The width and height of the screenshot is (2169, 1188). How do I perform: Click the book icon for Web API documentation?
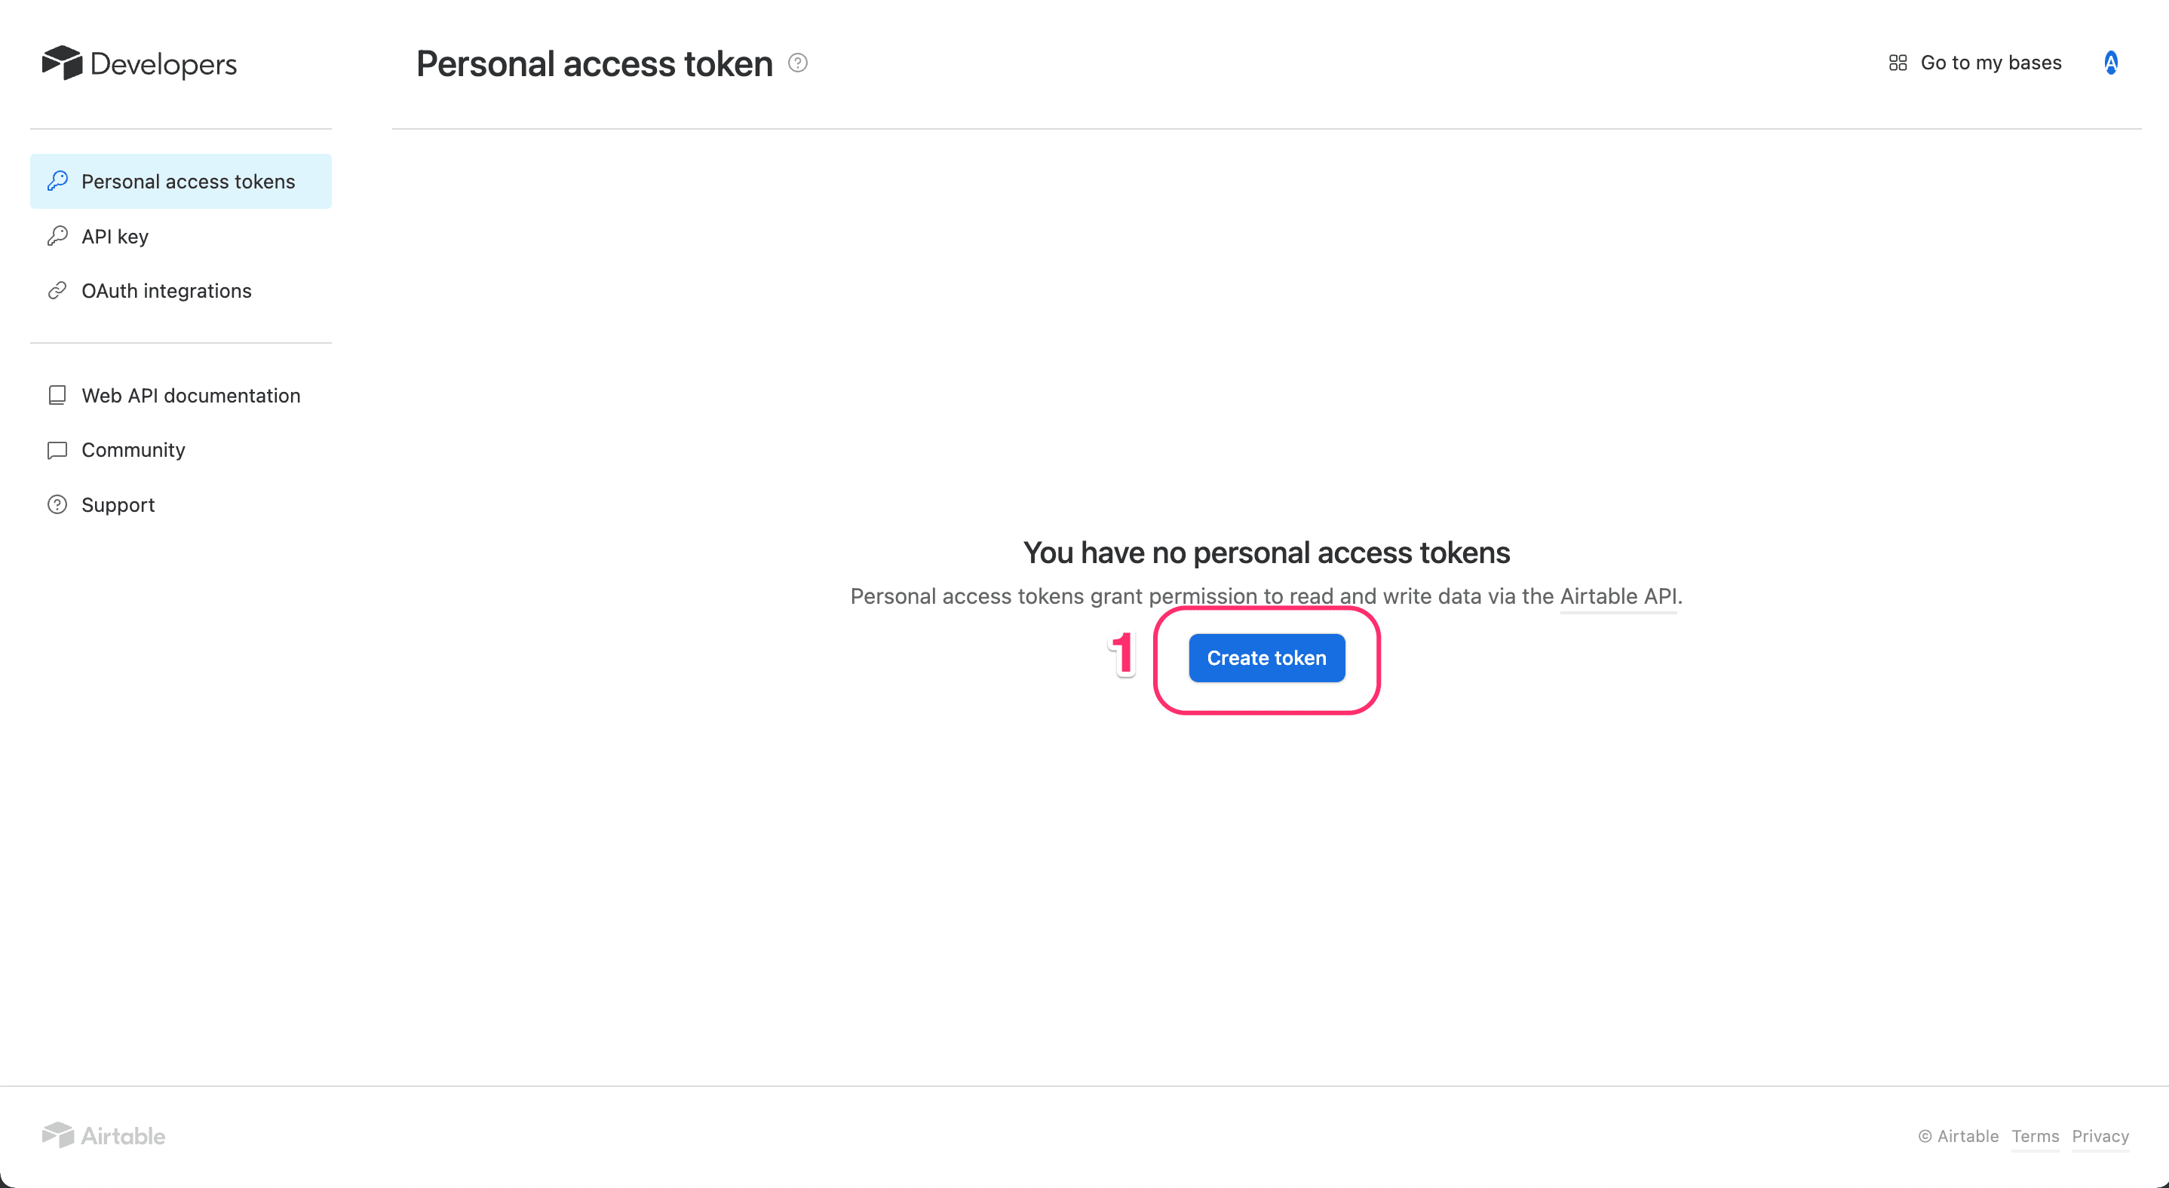pos(57,396)
